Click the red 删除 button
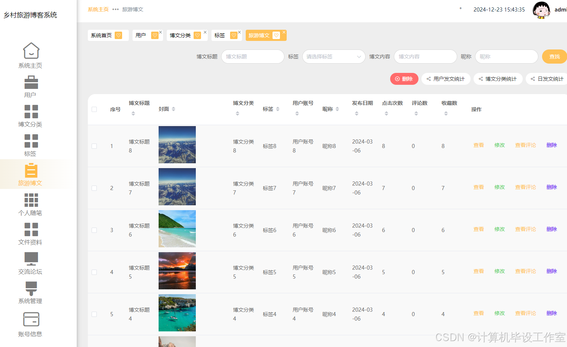 click(x=404, y=79)
